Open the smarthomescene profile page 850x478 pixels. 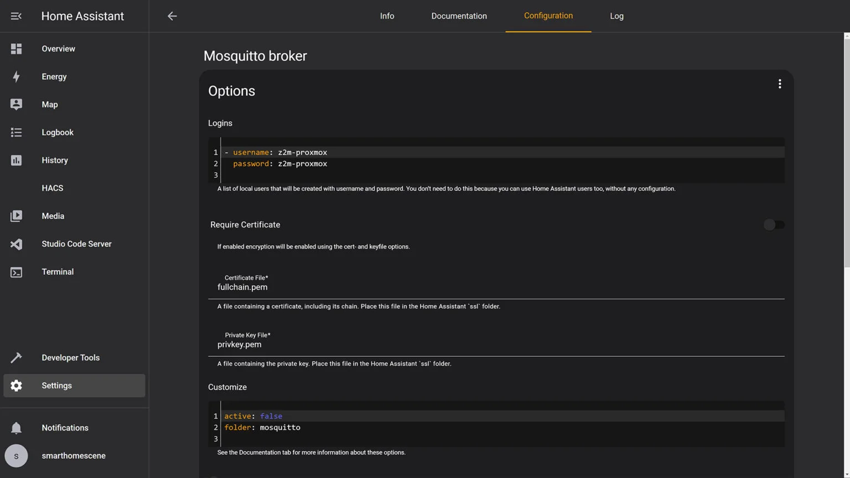74,456
